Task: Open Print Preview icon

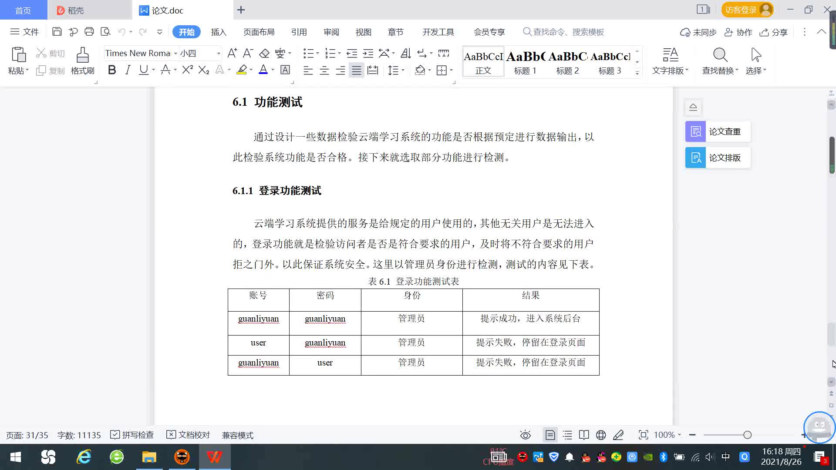Action: [x=105, y=32]
